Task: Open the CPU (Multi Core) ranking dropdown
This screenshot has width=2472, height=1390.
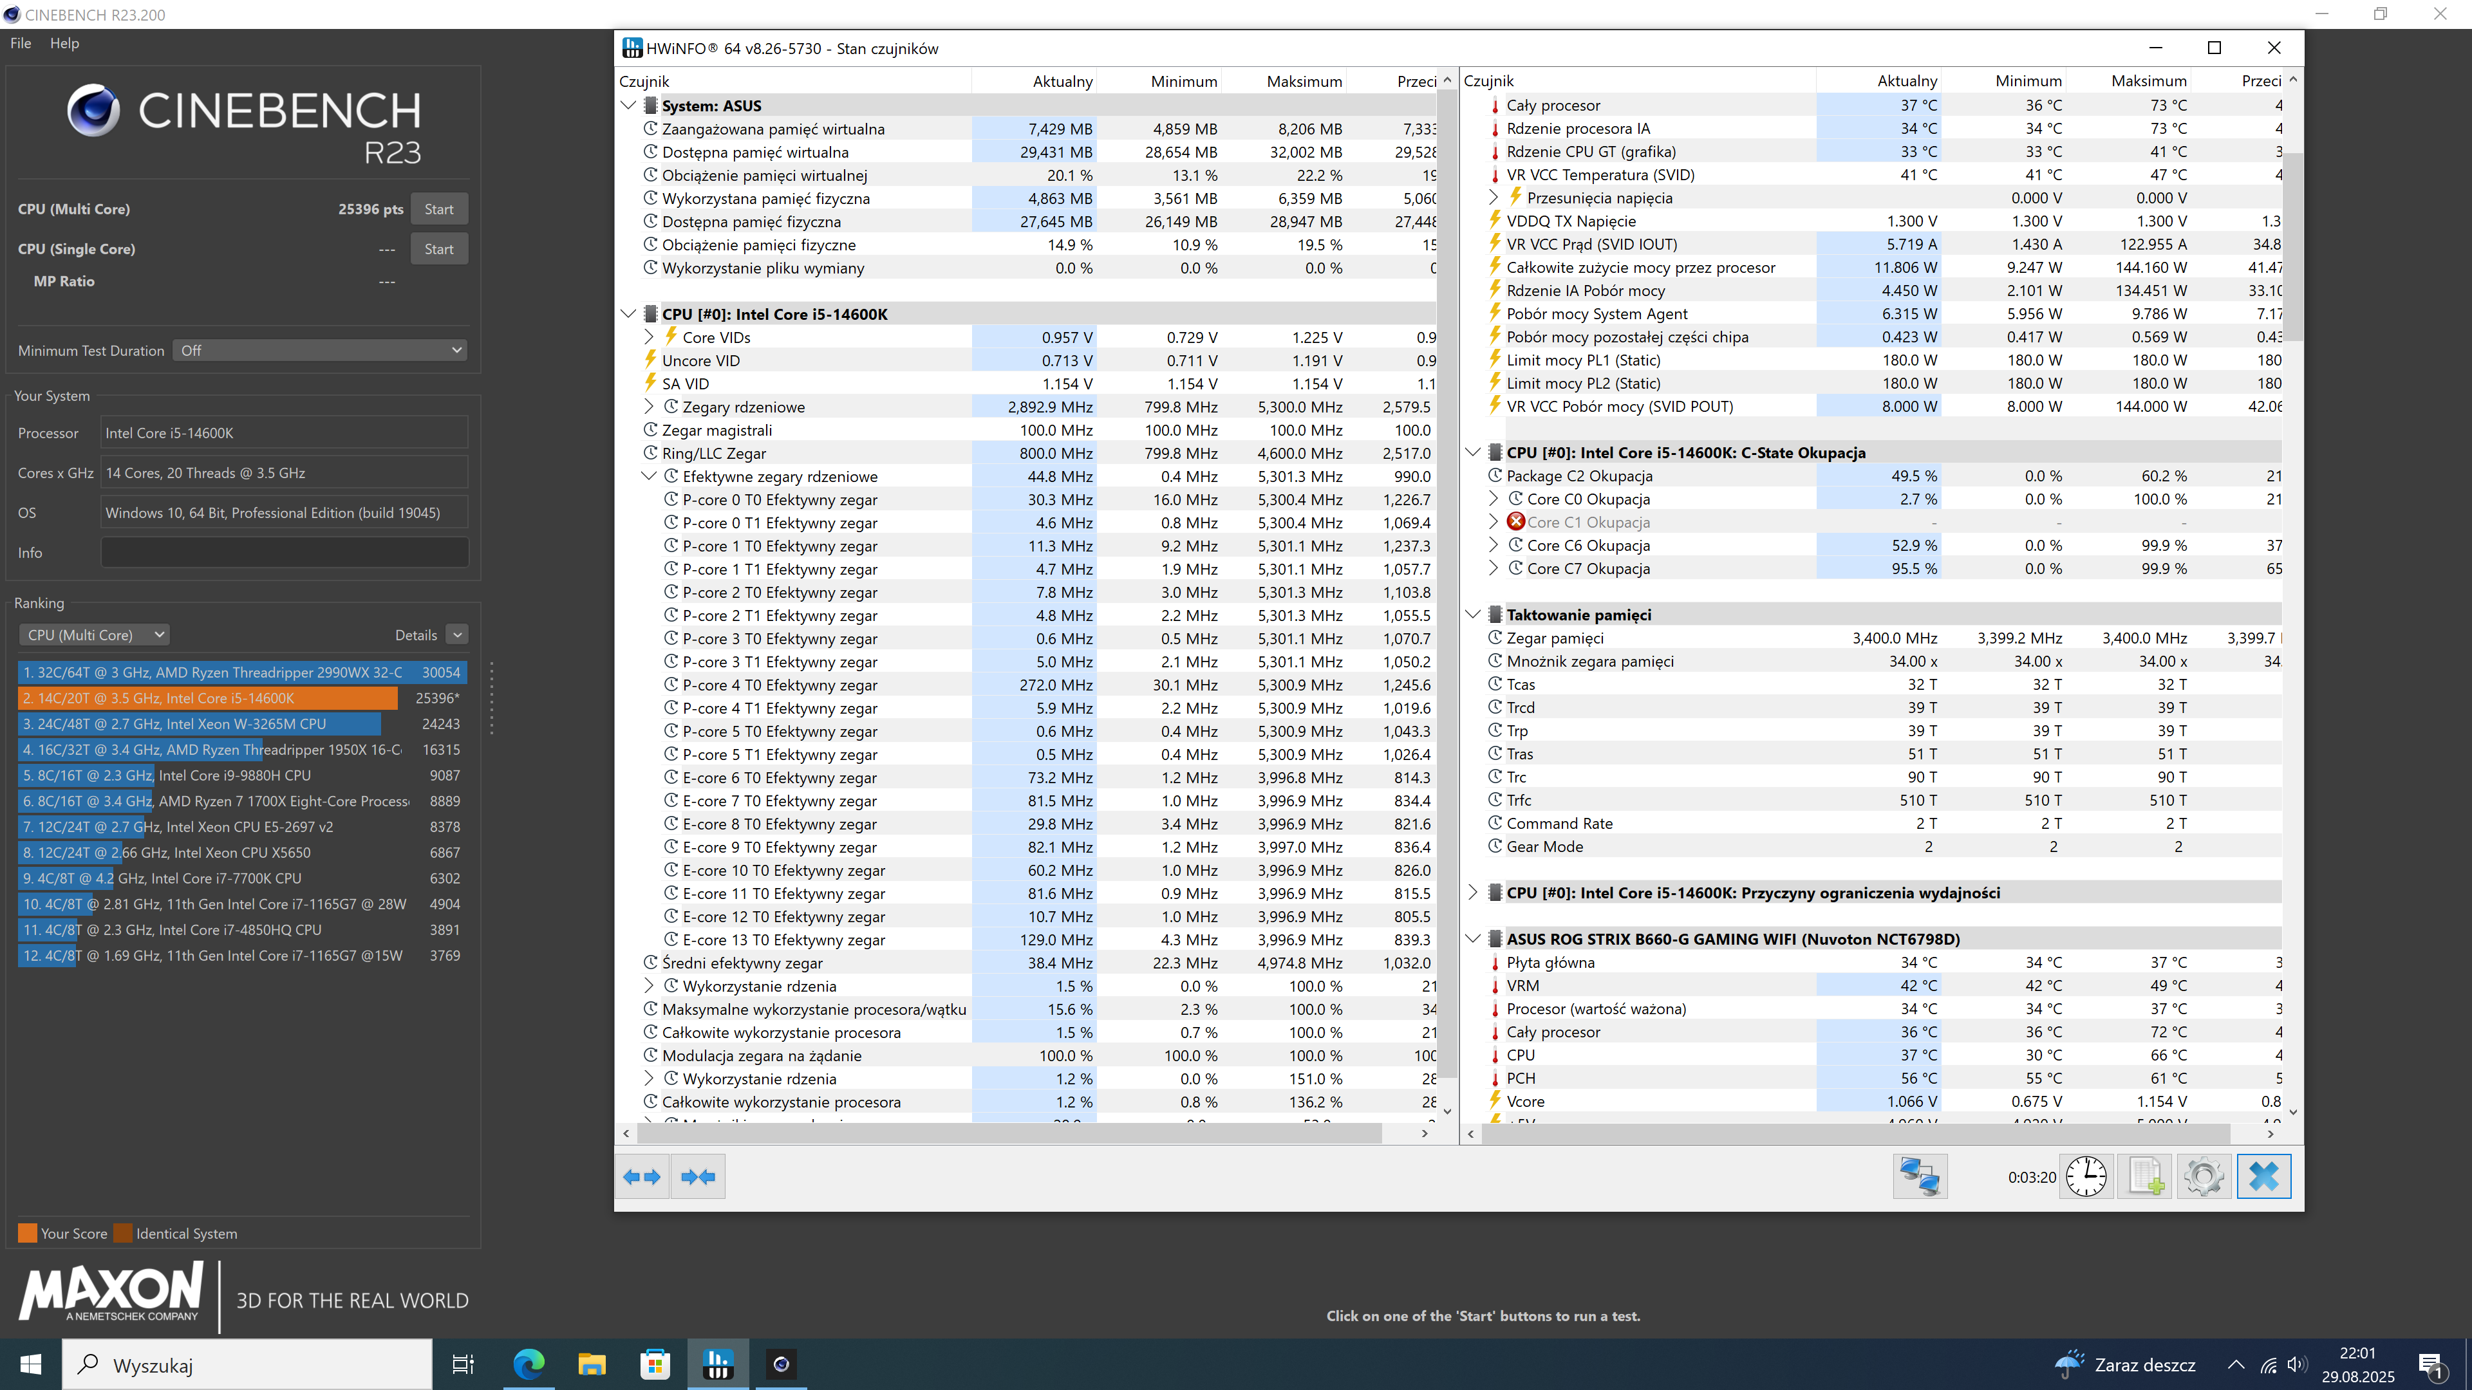Action: click(x=94, y=635)
